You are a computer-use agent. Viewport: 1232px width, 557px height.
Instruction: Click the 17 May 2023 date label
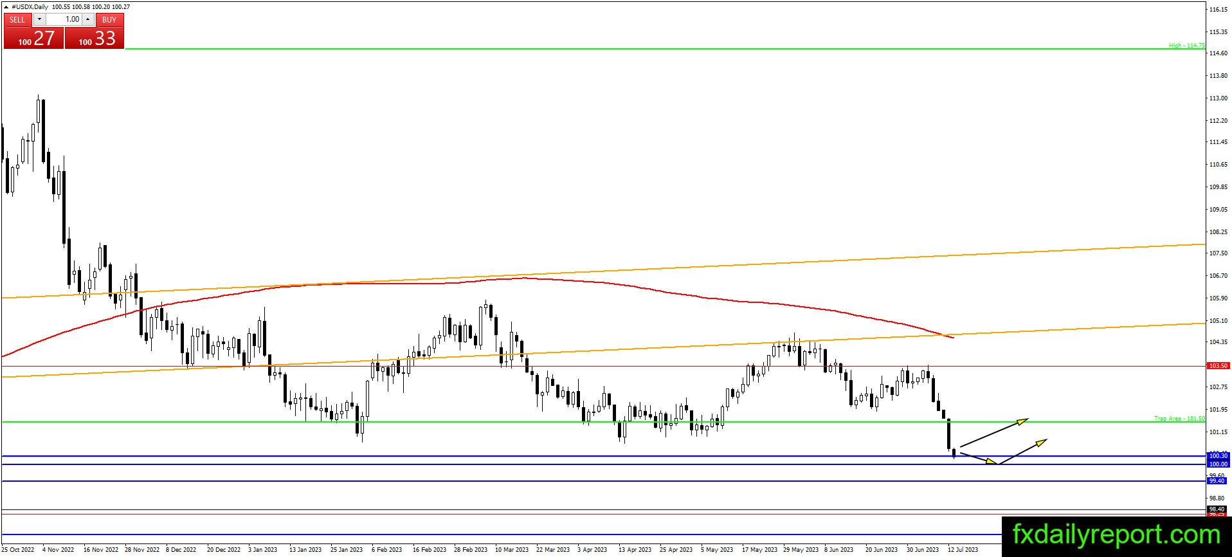coord(759,550)
